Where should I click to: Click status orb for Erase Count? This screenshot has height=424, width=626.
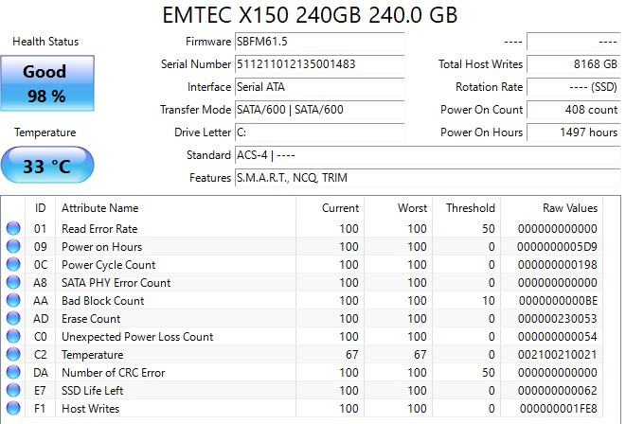(13, 318)
